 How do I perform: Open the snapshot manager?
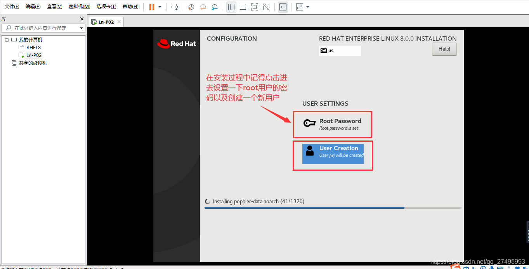[x=215, y=7]
